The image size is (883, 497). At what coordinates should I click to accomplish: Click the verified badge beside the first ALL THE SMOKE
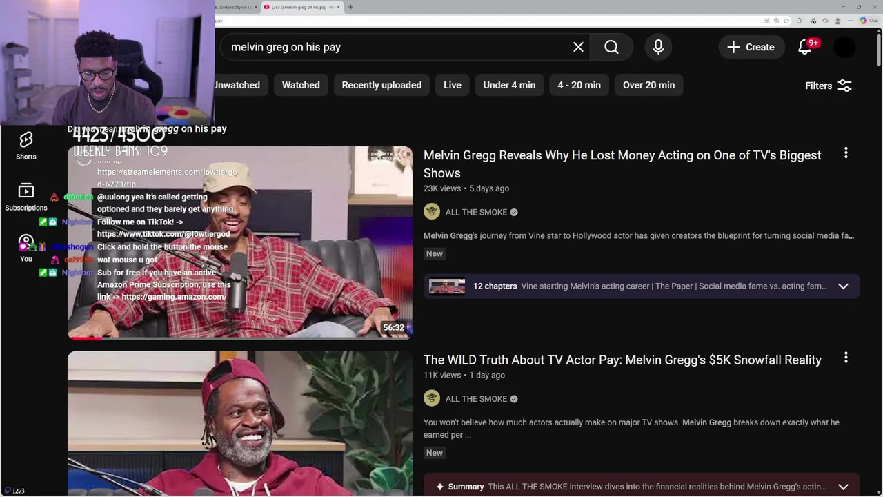514,212
